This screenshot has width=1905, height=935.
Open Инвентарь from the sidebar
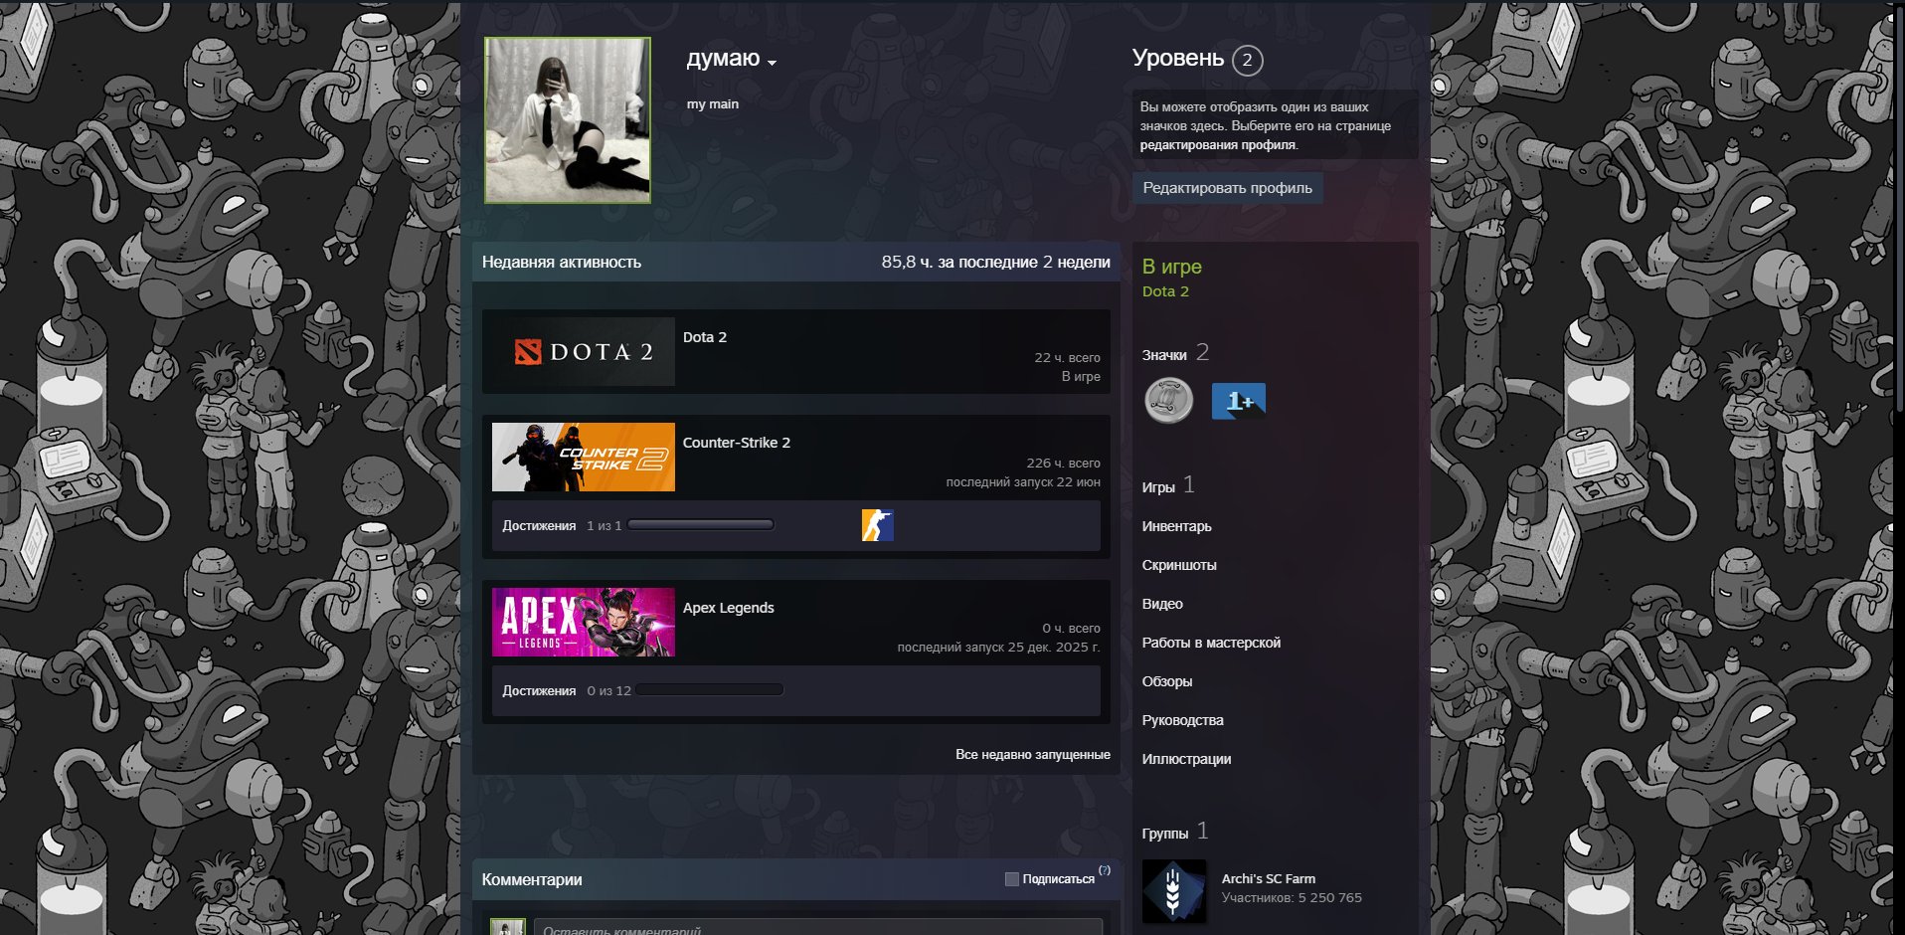pos(1177,526)
